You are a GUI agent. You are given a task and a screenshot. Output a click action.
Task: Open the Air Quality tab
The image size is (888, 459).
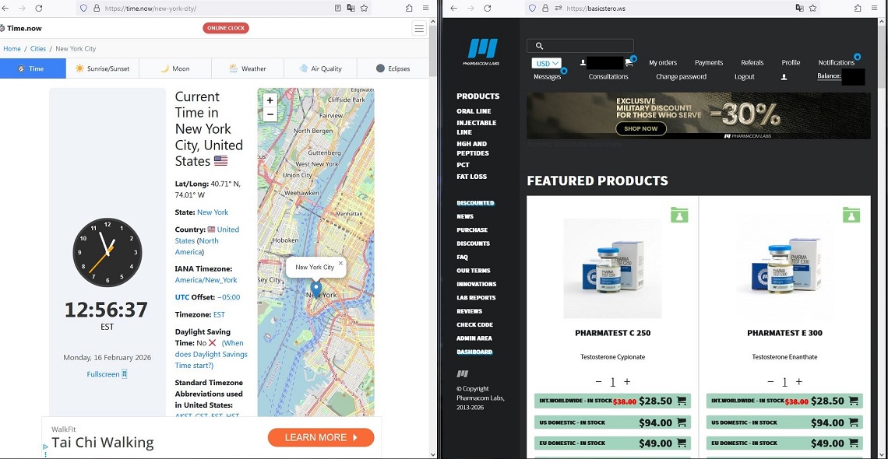click(x=320, y=68)
